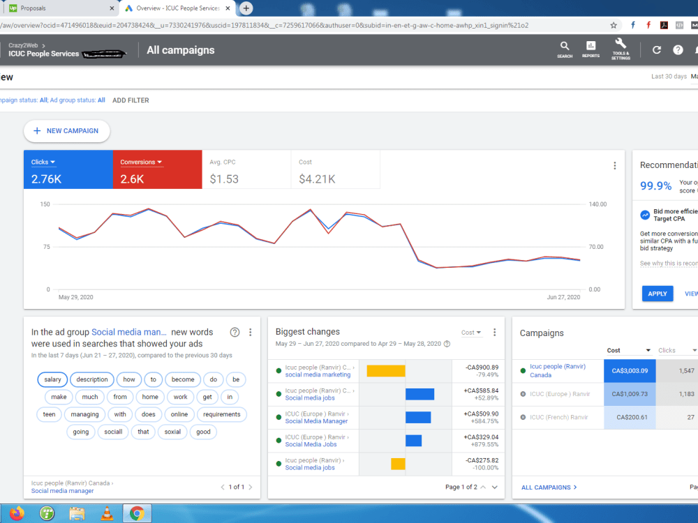Select the Cost metric tile
The image size is (698, 523).
335,169
